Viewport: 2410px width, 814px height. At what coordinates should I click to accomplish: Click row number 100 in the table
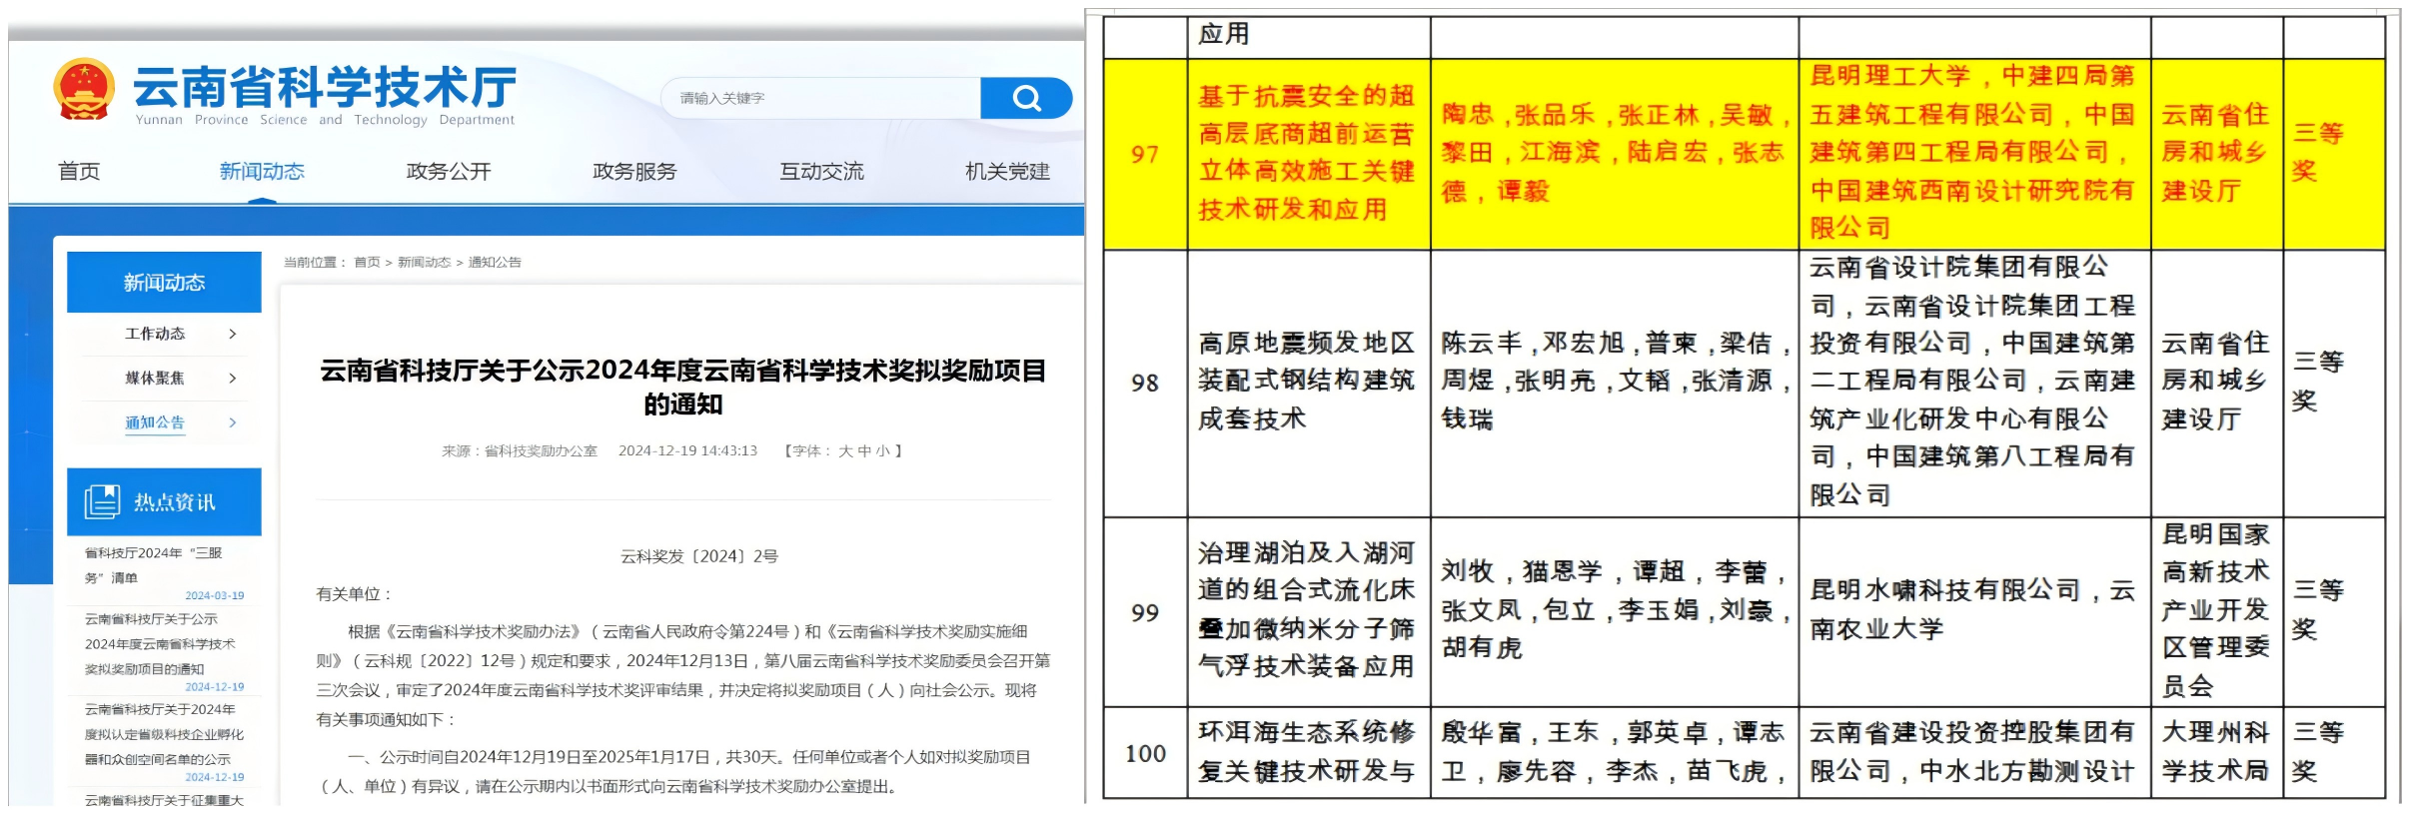click(1145, 754)
